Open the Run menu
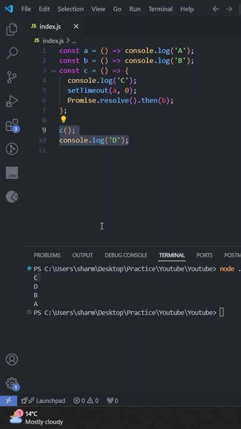Screen dimensions: 241x429 (x=134, y=9)
